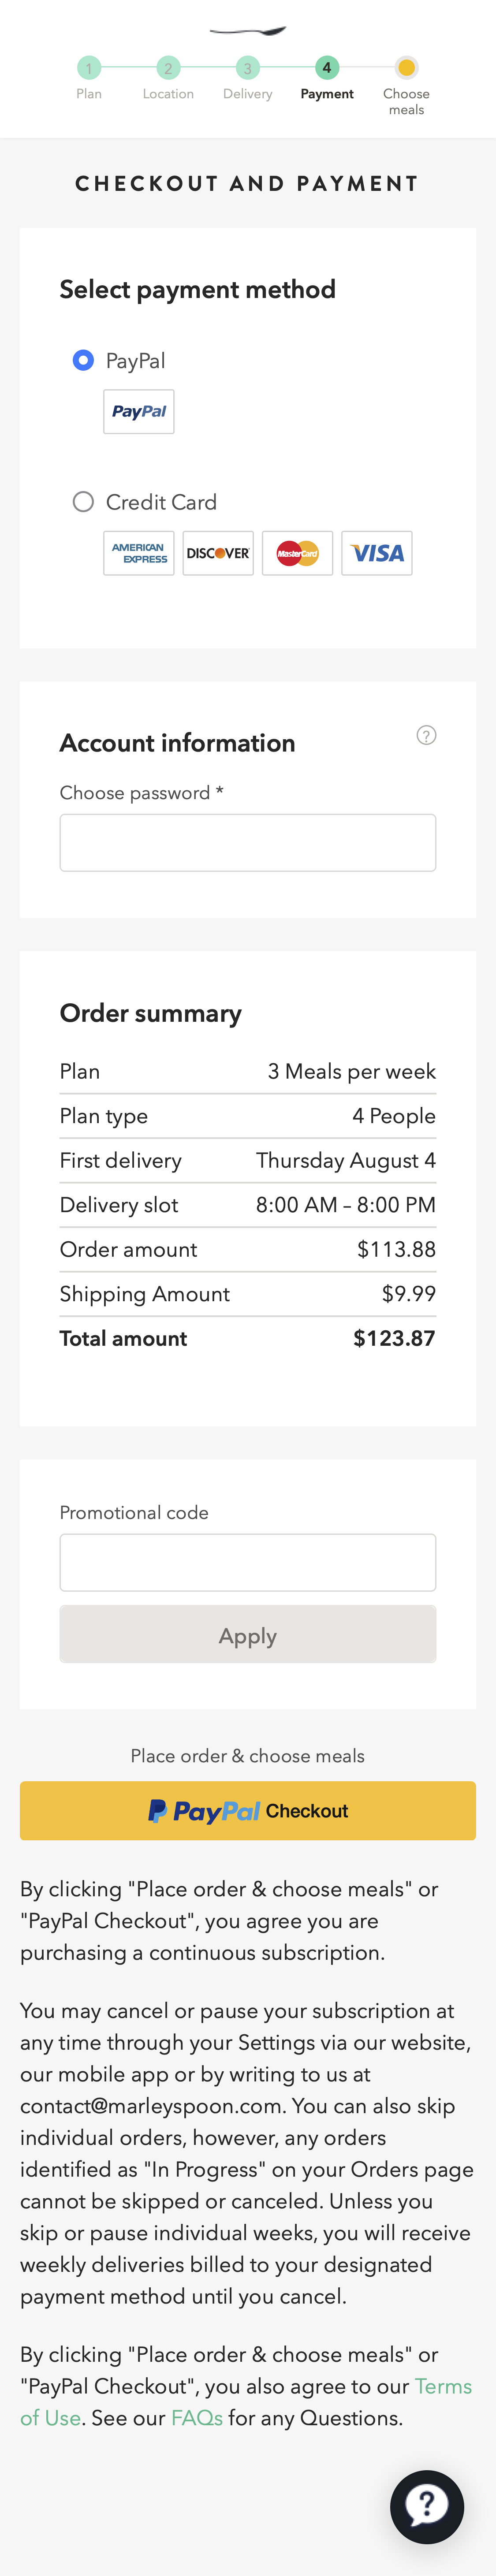Viewport: 496px width, 2576px height.
Task: Select the American Express card icon
Action: 138,553
